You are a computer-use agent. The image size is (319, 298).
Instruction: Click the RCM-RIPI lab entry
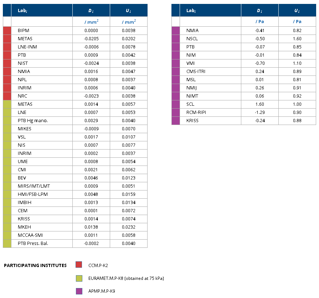(196, 113)
